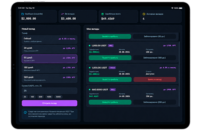The height and width of the screenshot is (133, 201).
Task: Click Вывести прибыль beside Заблокировано (180 дн.)
Action: coord(110,58)
